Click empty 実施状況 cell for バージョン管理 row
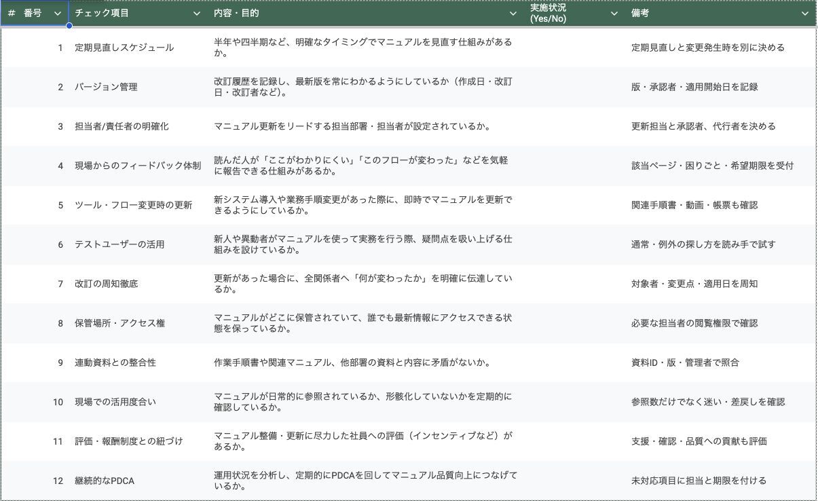Viewport: 818px width, 501px height. pyautogui.click(x=574, y=87)
